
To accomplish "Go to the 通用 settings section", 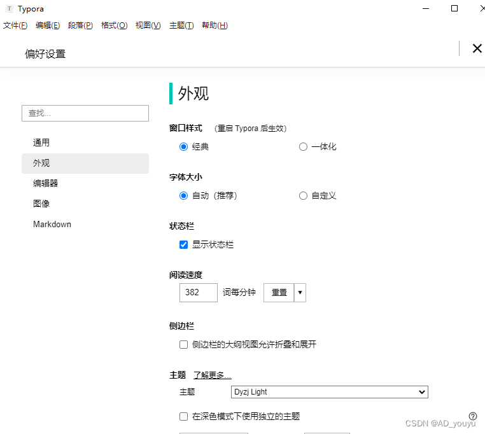I will pyautogui.click(x=85, y=143).
